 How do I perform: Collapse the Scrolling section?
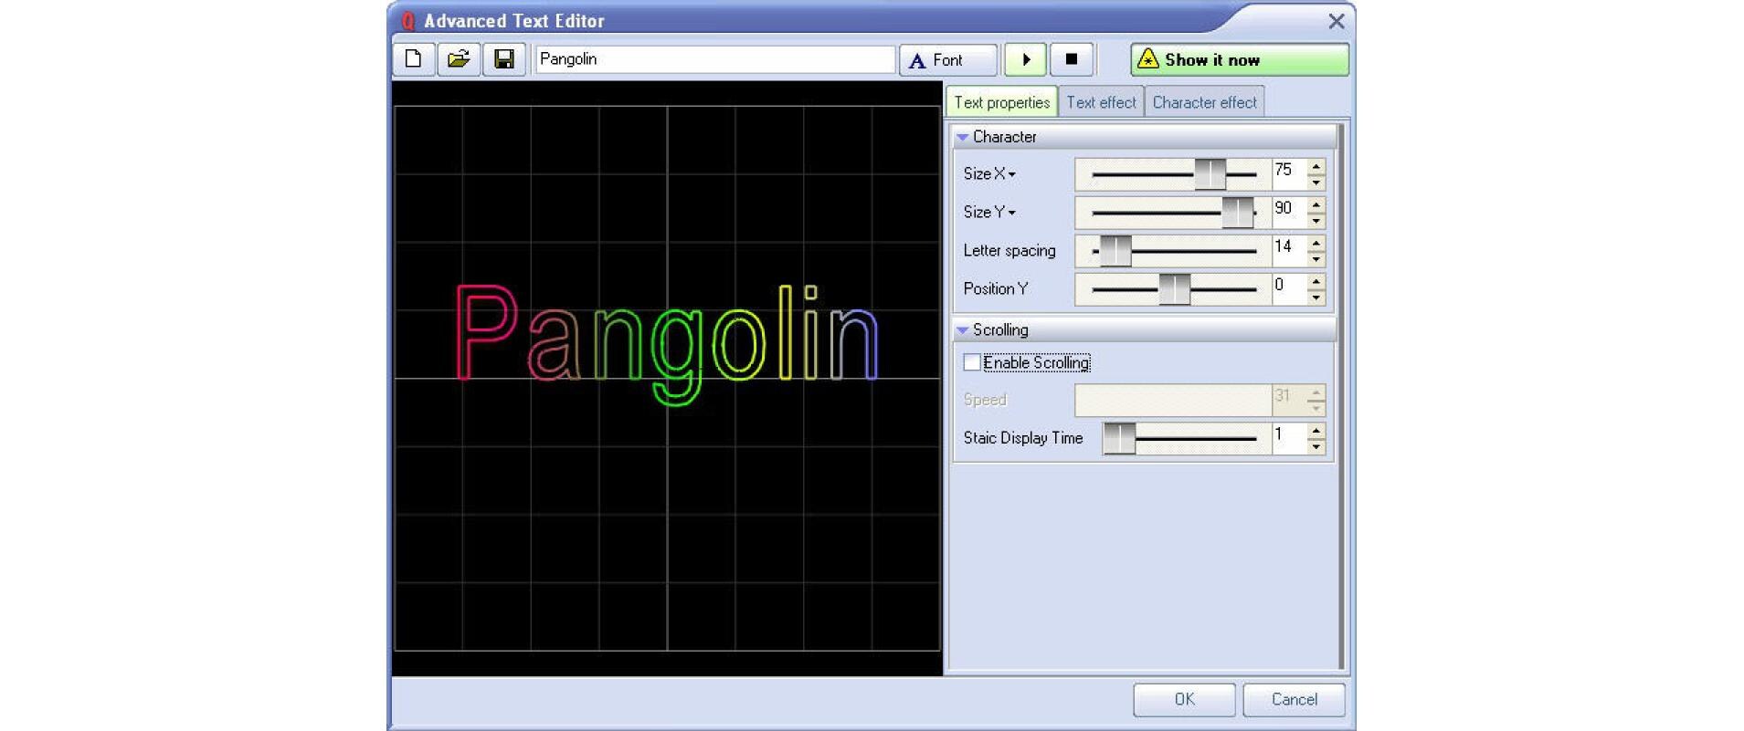click(962, 330)
